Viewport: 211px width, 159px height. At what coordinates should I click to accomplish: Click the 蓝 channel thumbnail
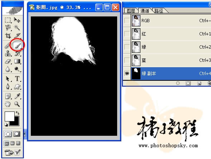click(136, 60)
